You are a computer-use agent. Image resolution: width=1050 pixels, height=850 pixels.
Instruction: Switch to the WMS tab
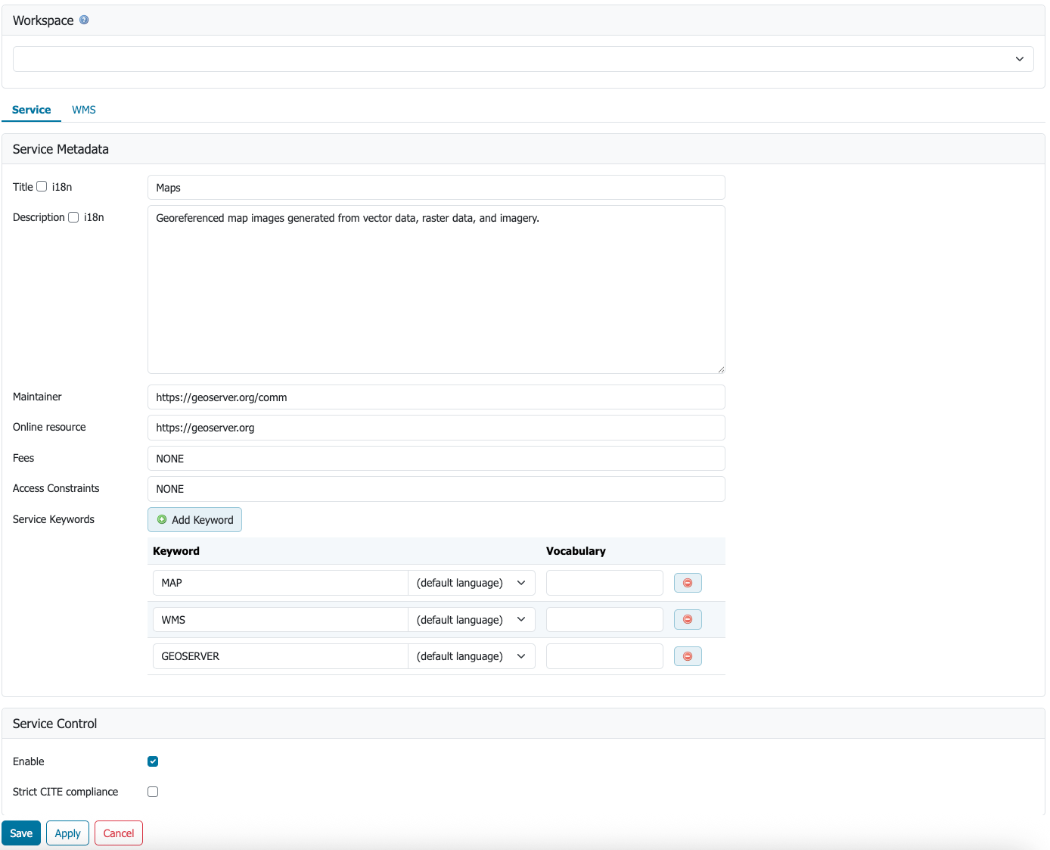[84, 110]
